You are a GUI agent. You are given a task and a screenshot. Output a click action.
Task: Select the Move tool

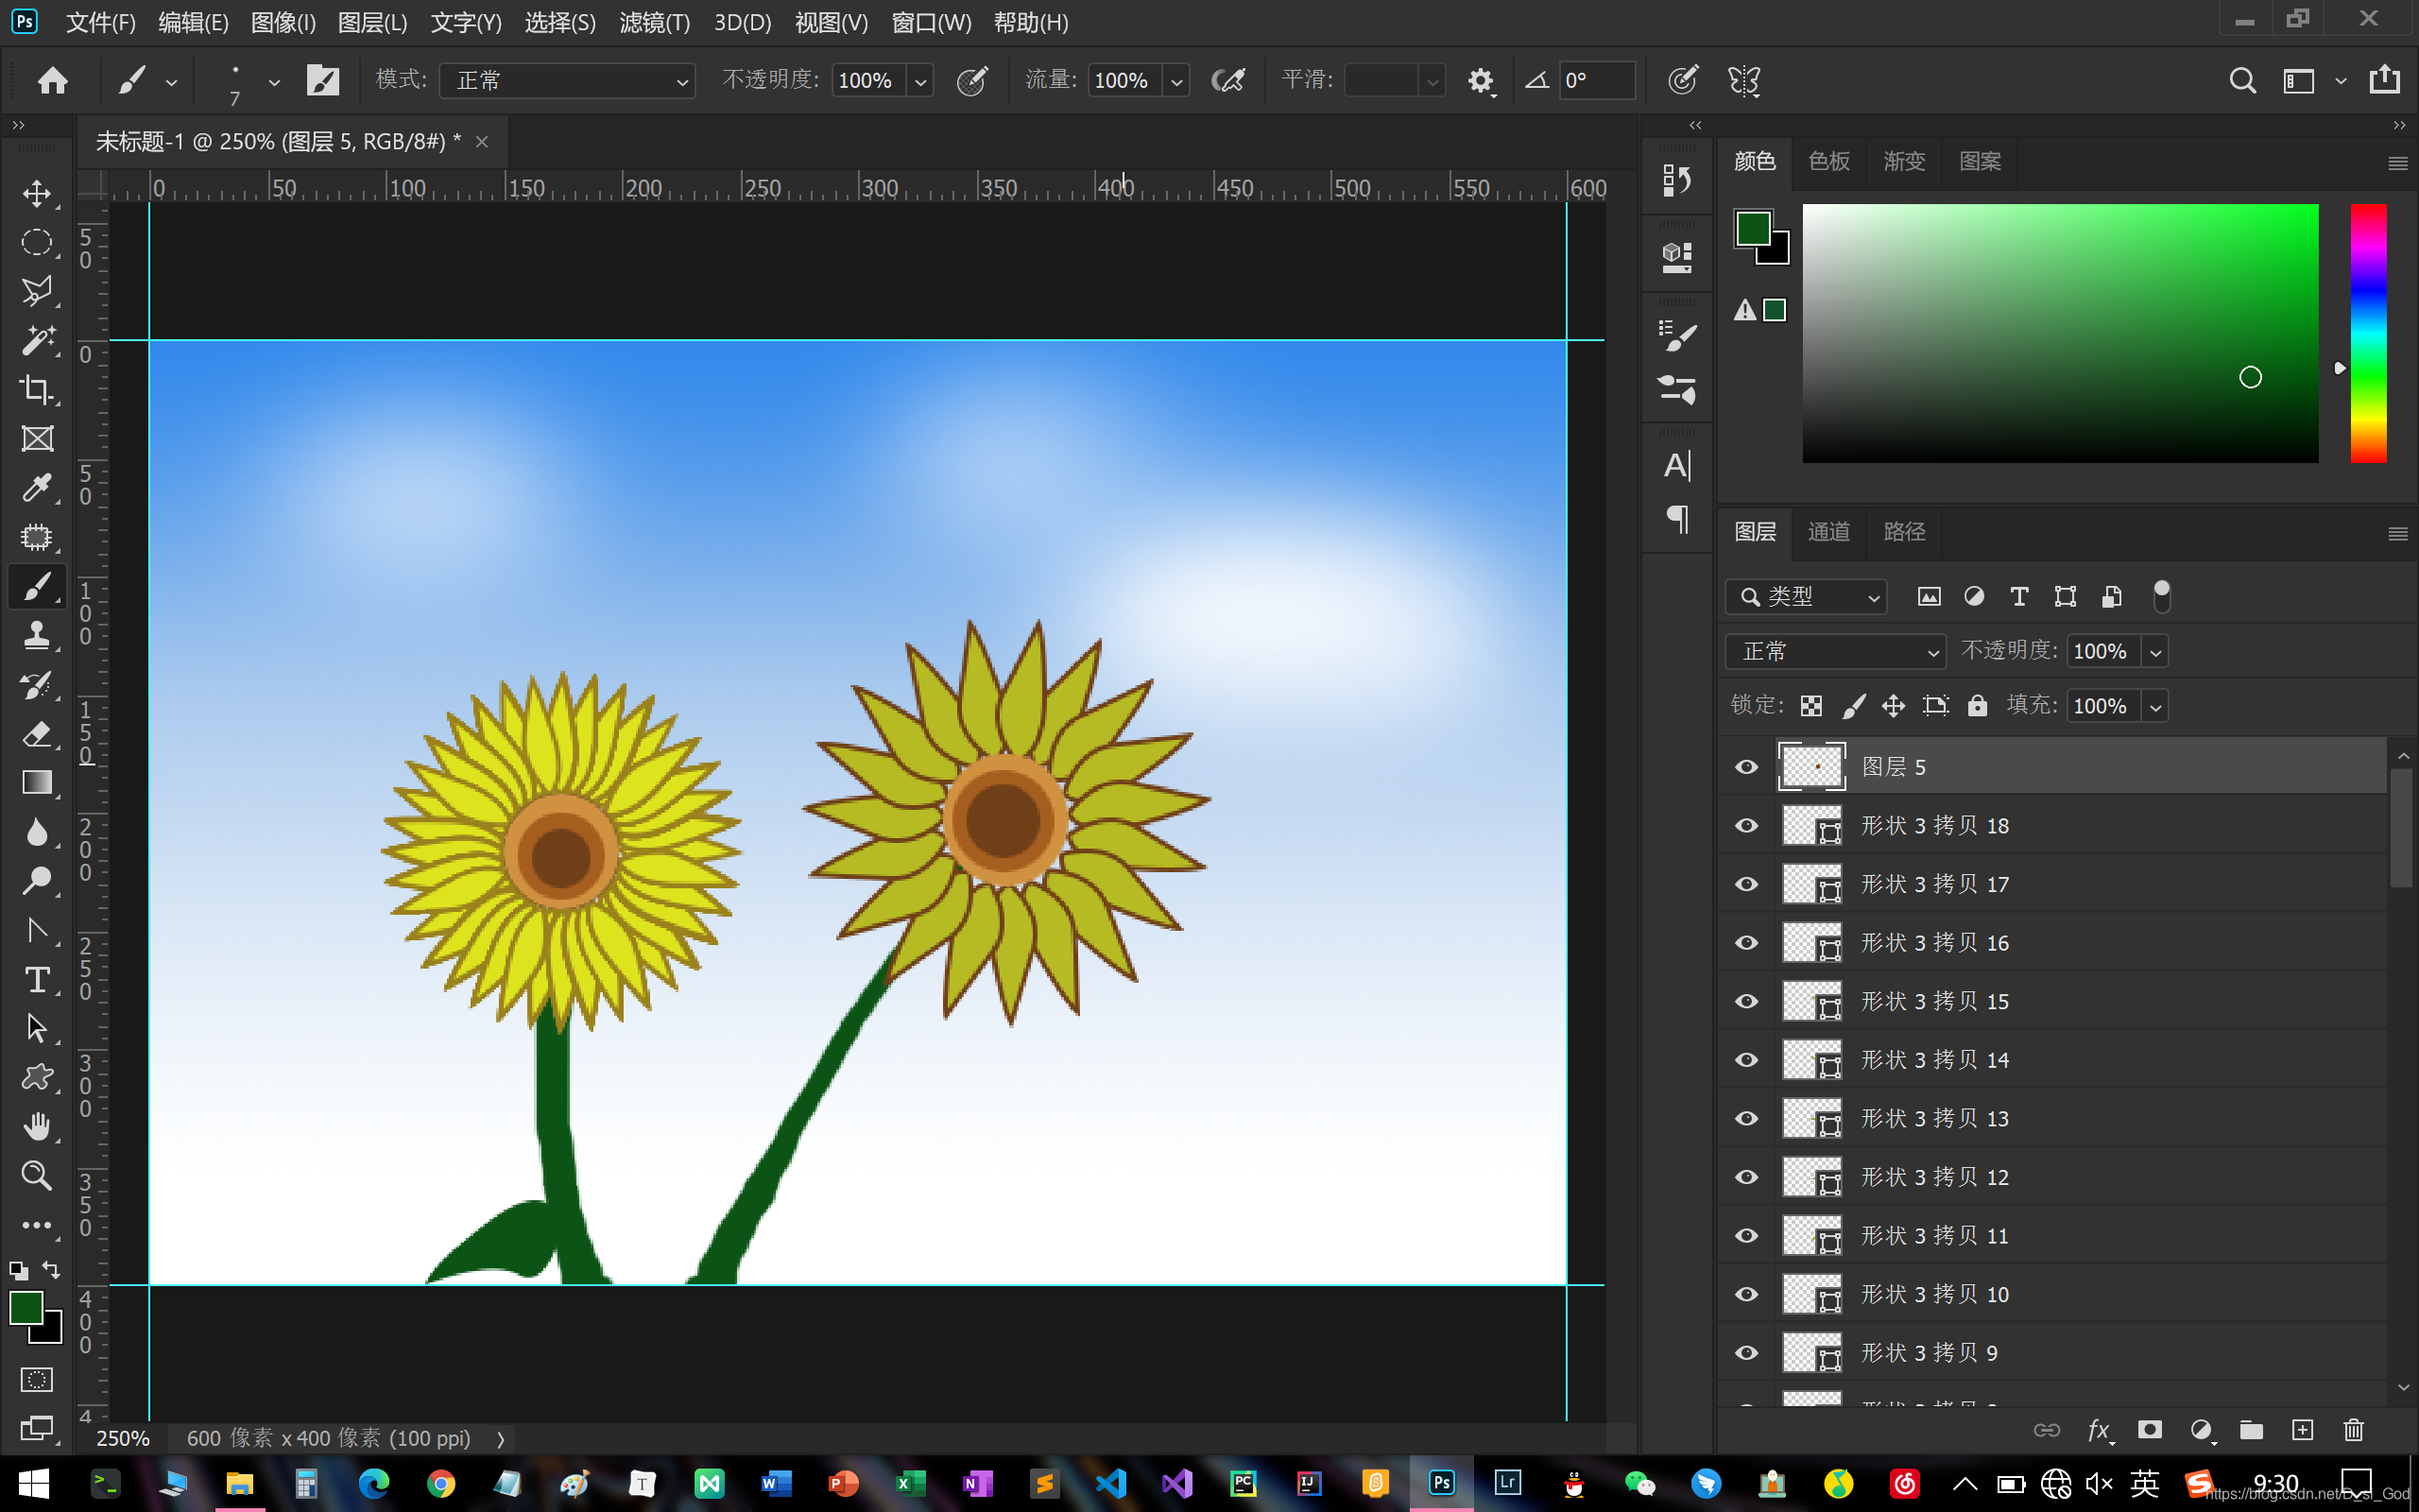click(37, 193)
